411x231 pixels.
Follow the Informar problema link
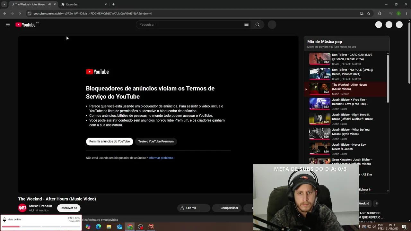click(161, 158)
